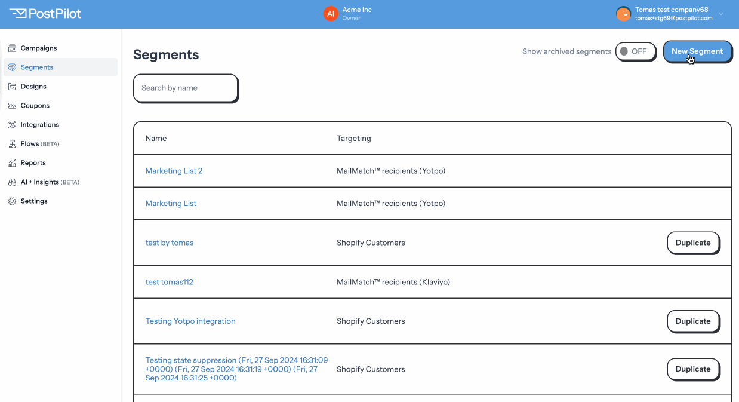This screenshot has width=739, height=402.
Task: Open the Testing state suppression segment link
Action: 236,369
